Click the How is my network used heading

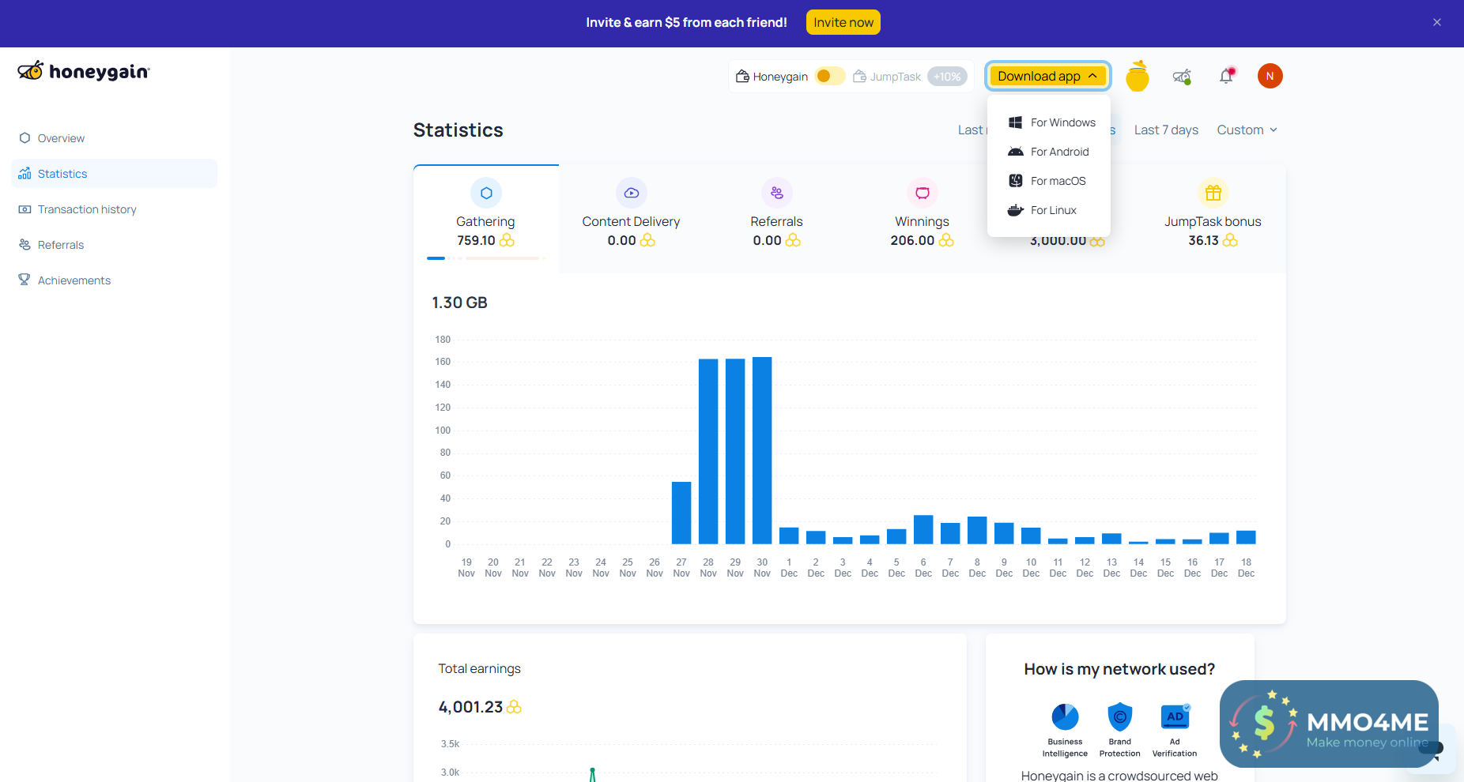click(x=1119, y=669)
